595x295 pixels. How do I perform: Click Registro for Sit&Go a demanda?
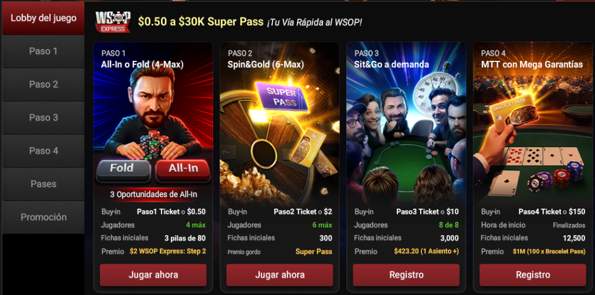[x=406, y=275]
